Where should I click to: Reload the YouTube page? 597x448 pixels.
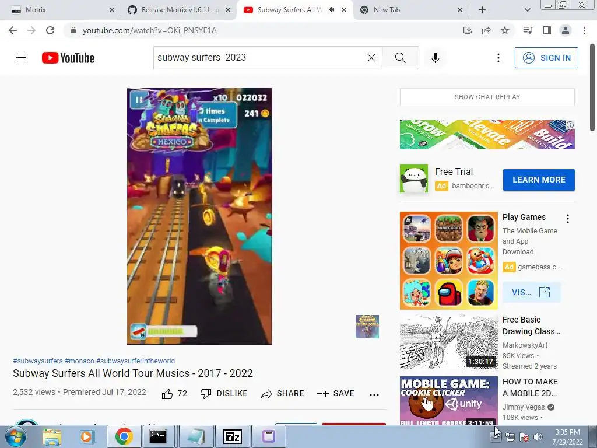tap(50, 30)
